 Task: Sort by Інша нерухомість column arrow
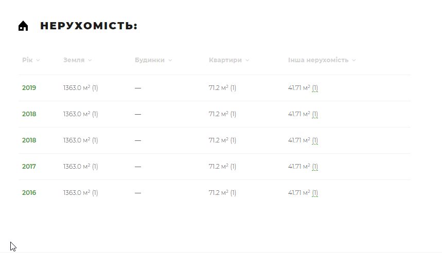[x=354, y=60]
